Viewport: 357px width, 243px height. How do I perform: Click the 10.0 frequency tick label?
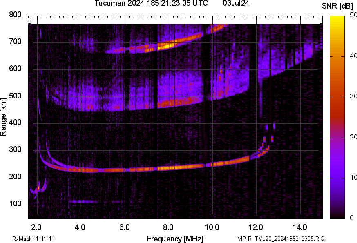point(212,227)
